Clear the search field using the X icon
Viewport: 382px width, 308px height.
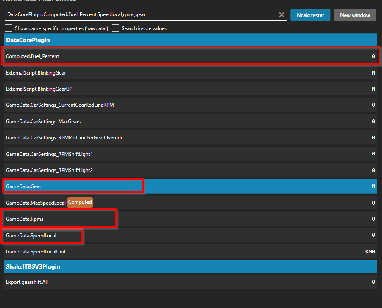pyautogui.click(x=282, y=14)
